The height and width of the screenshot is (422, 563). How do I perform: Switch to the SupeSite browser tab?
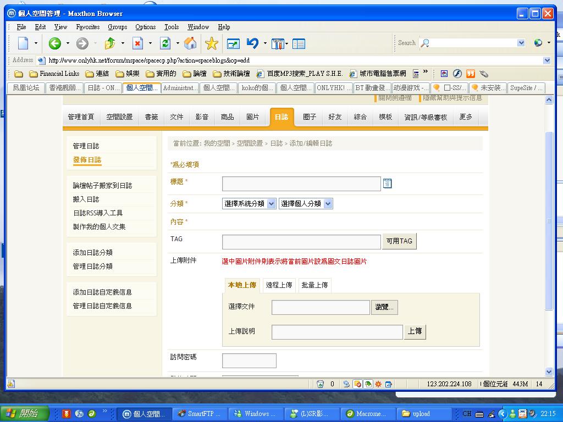click(x=526, y=87)
